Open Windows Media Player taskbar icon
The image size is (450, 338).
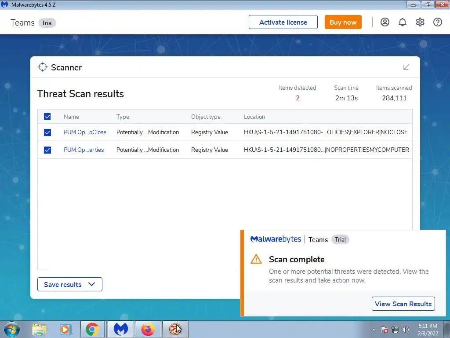coord(65,330)
